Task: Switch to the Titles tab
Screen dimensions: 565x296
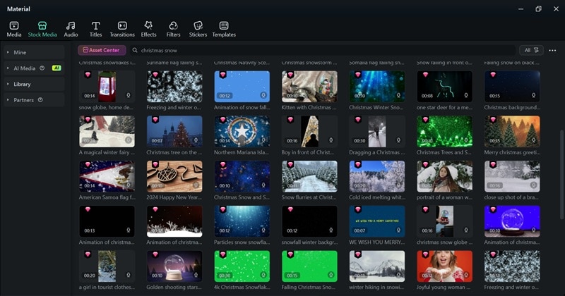Action: click(x=95, y=29)
